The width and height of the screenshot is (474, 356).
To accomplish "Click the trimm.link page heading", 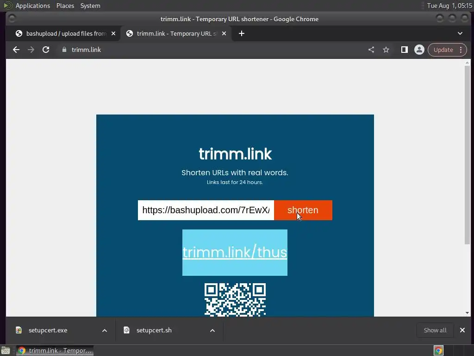I will click(235, 154).
